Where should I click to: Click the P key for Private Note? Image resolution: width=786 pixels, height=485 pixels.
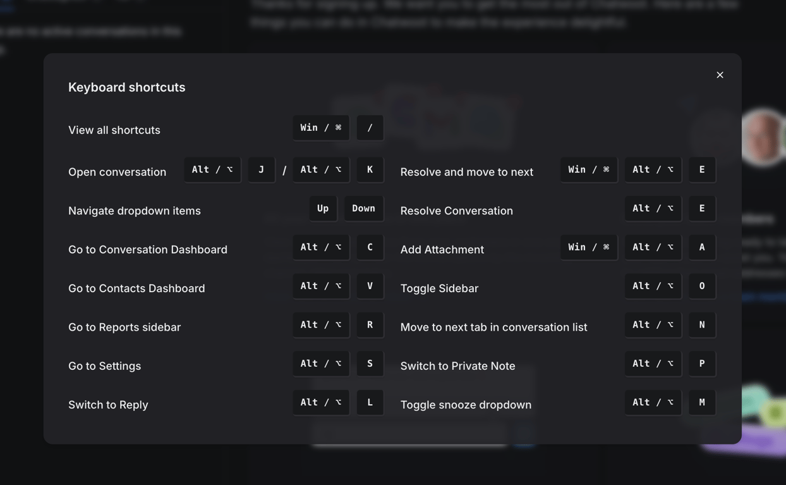pos(702,364)
